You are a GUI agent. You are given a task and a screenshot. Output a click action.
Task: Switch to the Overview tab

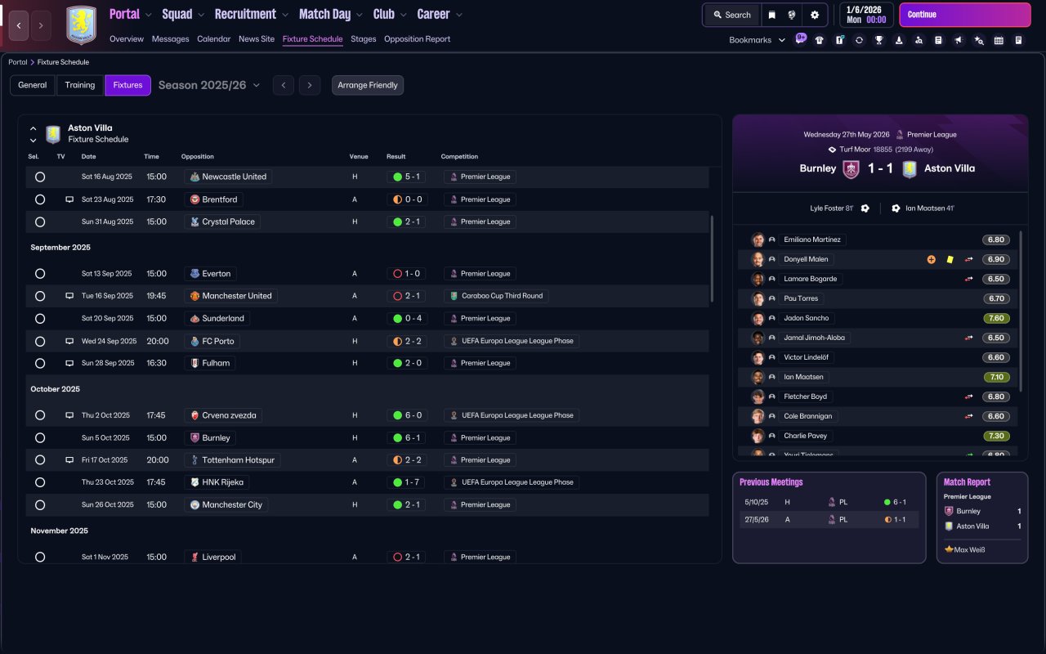(127, 39)
